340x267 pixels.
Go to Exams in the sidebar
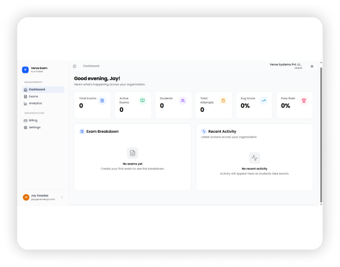[33, 96]
